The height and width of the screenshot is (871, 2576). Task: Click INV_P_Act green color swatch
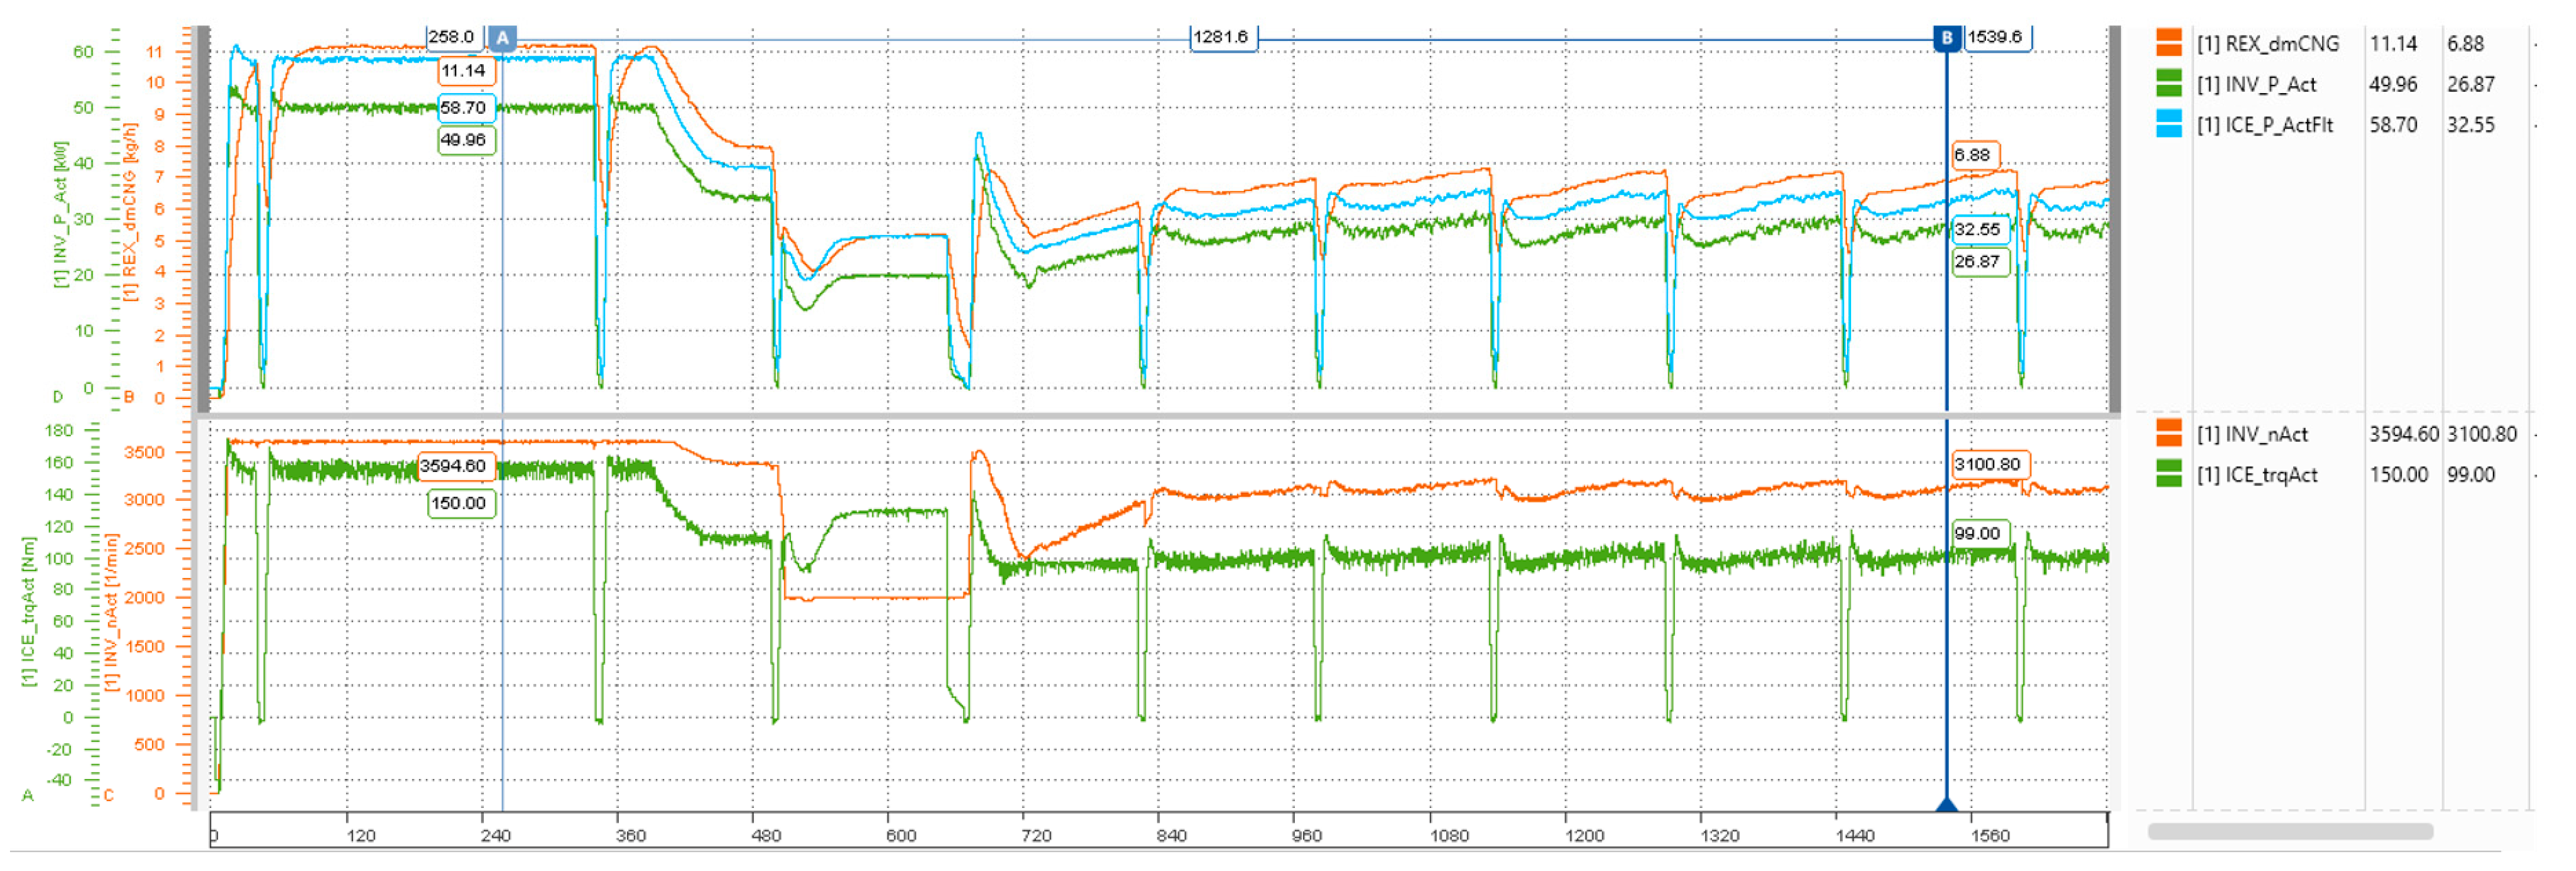[2168, 84]
